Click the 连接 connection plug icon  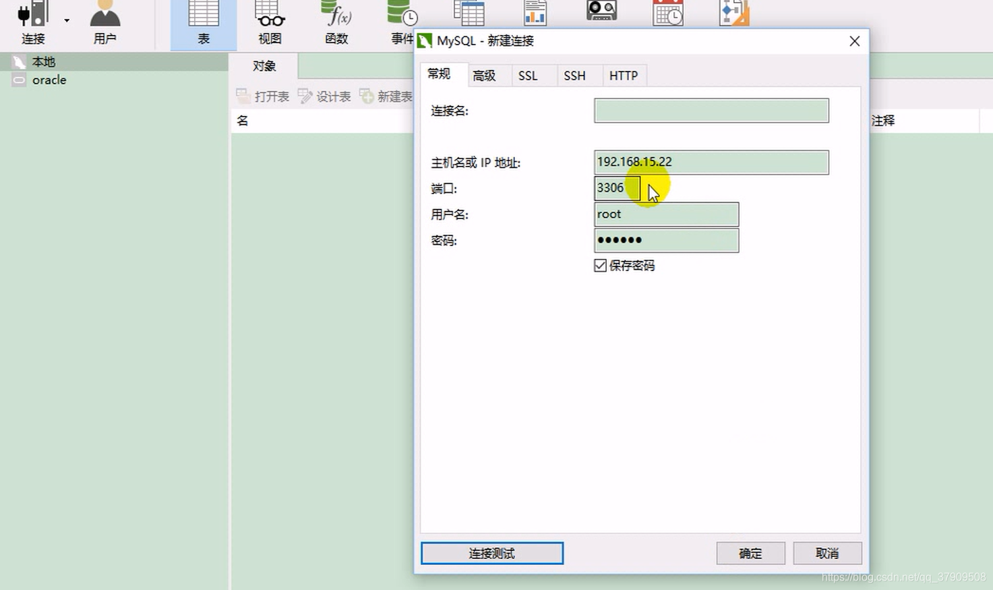(33, 15)
